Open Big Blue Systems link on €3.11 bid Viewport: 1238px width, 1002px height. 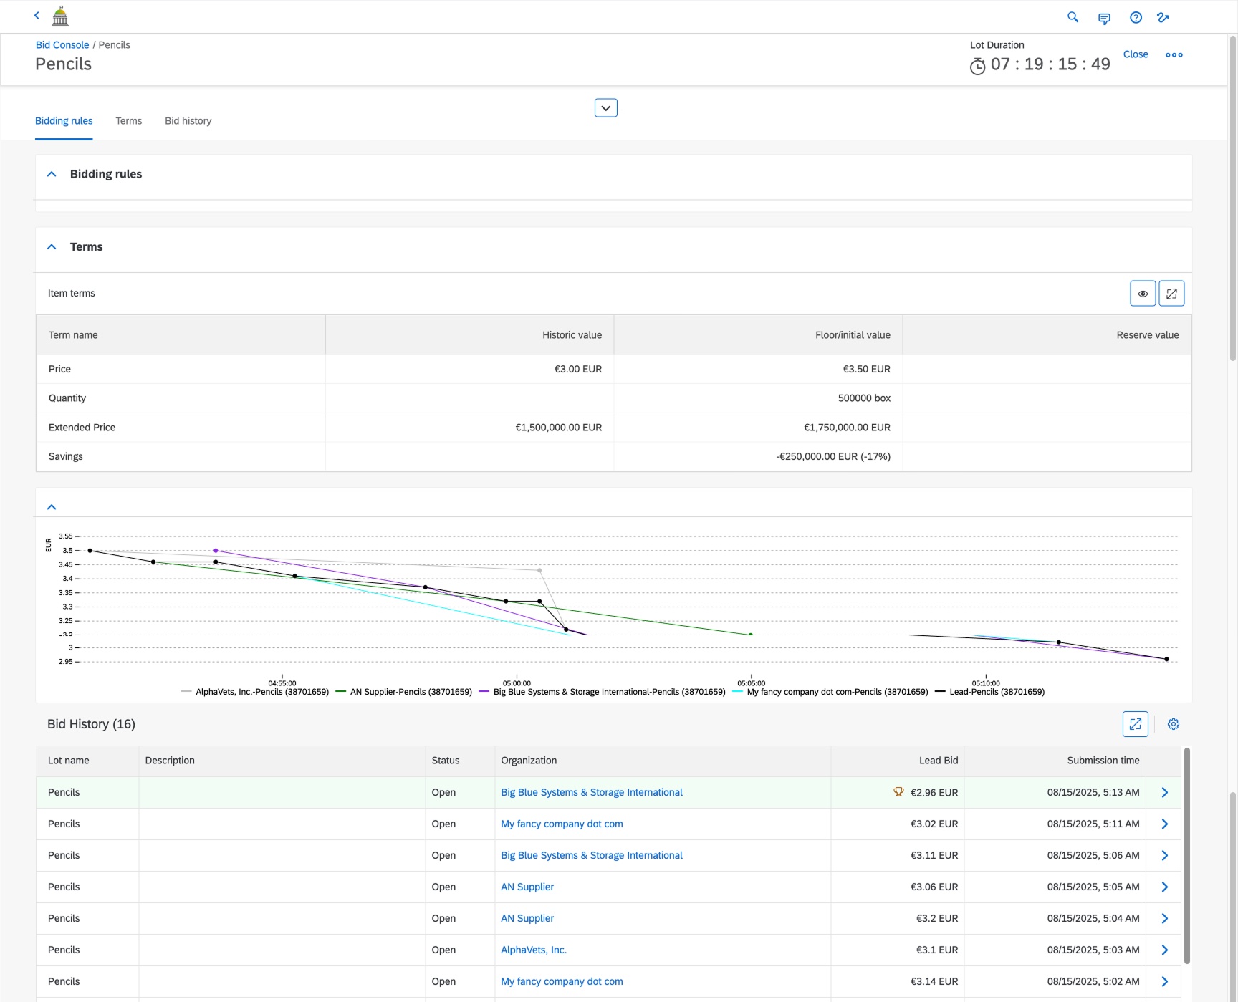coord(592,855)
